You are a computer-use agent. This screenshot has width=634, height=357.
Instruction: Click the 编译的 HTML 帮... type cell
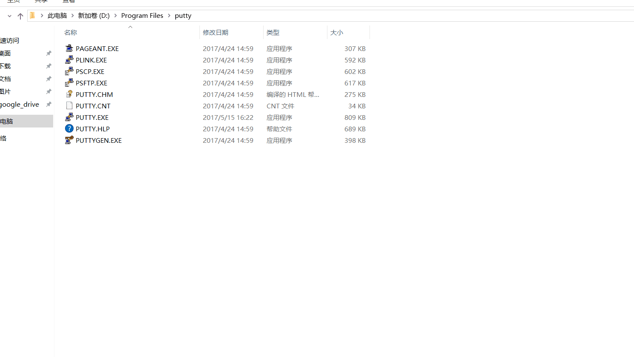click(x=293, y=94)
